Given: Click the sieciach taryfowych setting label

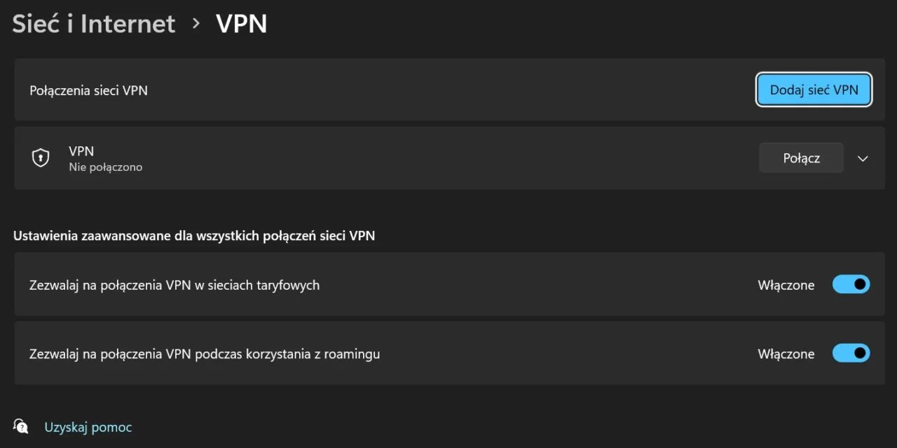Looking at the screenshot, I should 174,285.
